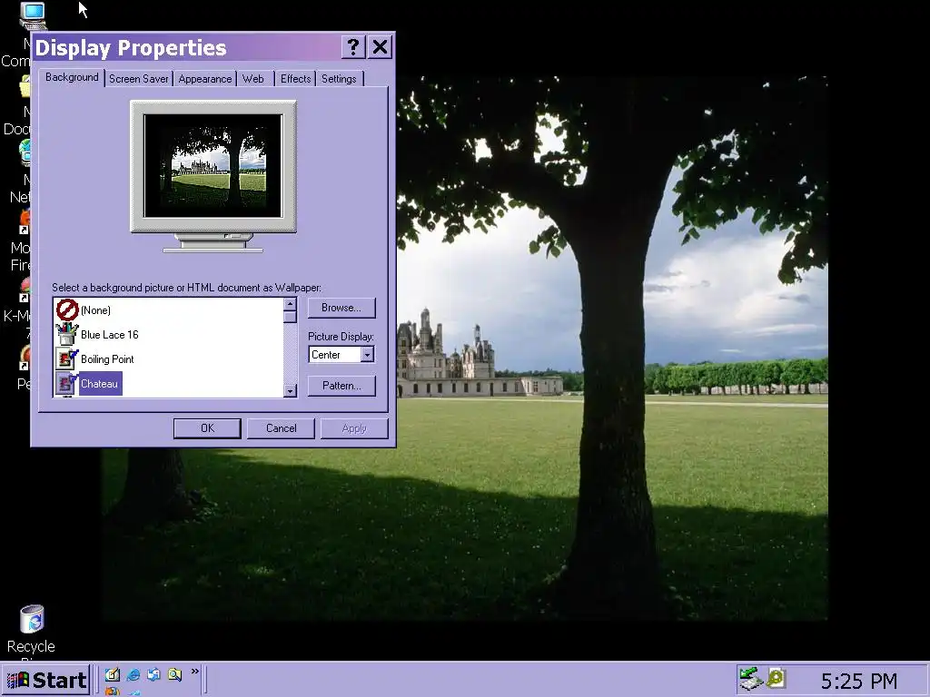This screenshot has width=930, height=697.
Task: Click the wallpaper list scrollbar thumb
Action: 290,317
